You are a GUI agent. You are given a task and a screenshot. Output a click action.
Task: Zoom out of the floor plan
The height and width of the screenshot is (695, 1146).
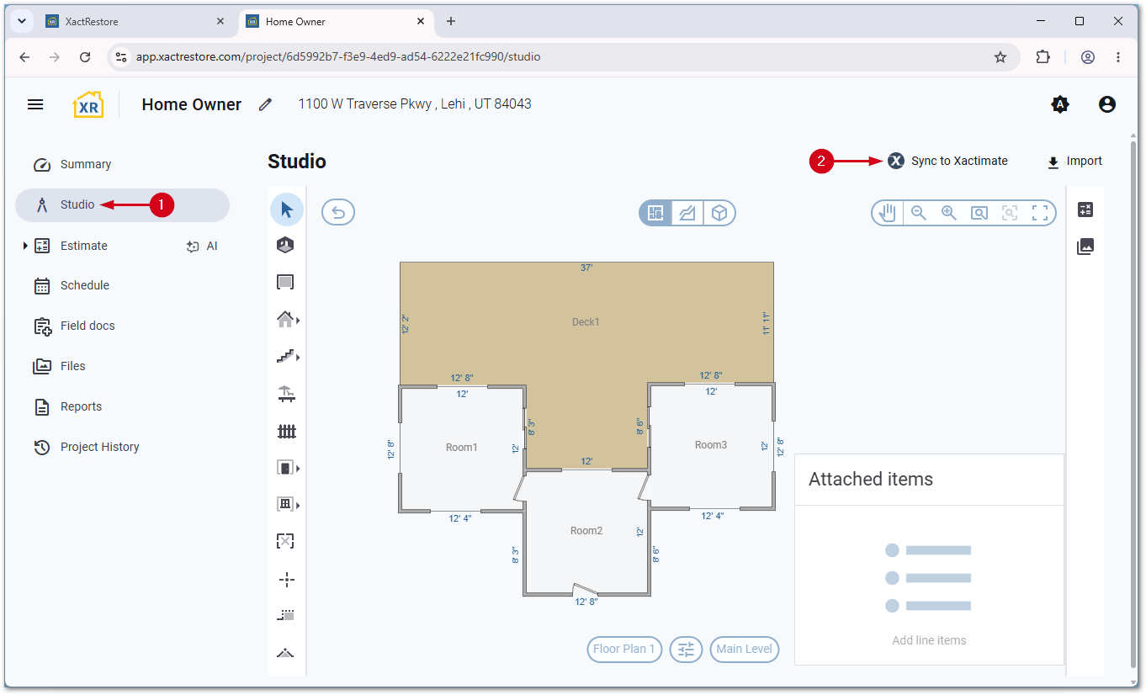pyautogui.click(x=919, y=213)
